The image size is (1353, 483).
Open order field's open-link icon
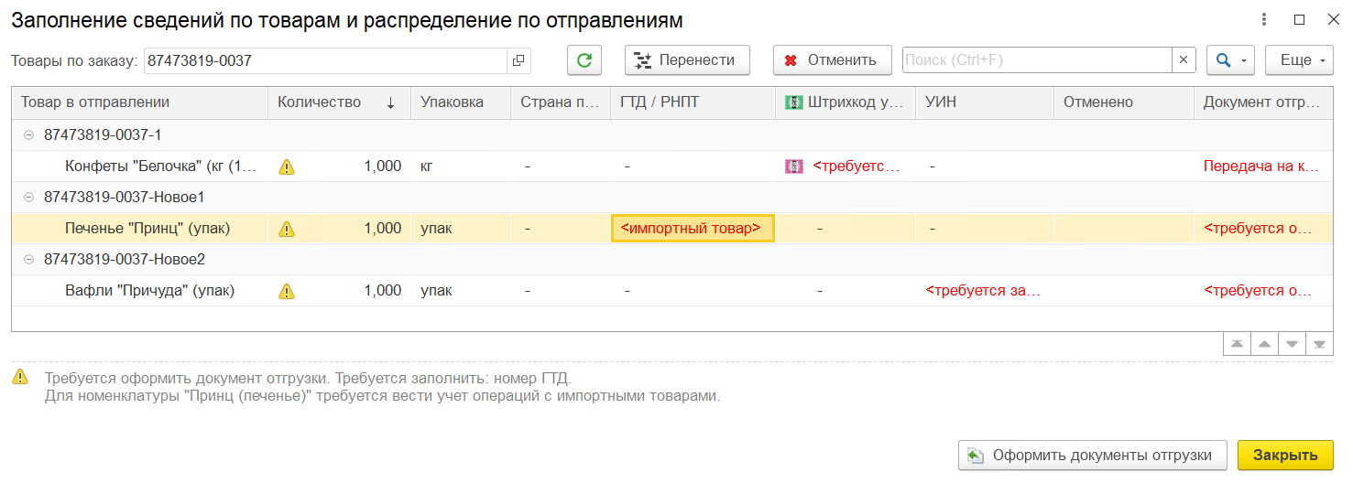pos(518,60)
